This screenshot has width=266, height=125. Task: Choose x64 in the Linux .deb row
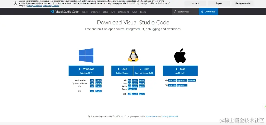[130, 81]
